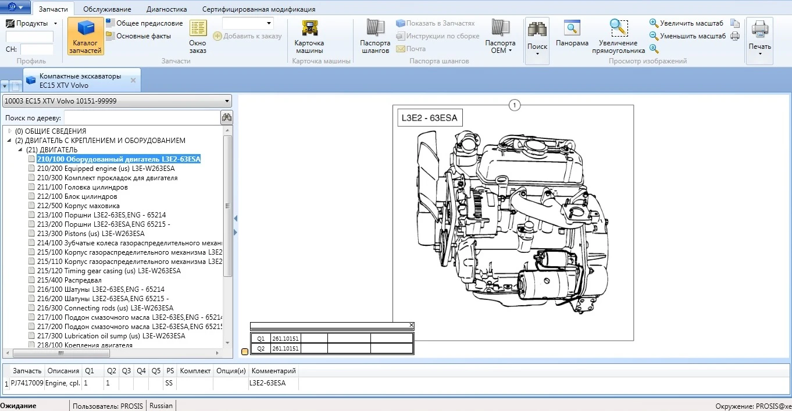
Task: Open the Сертифицированная модификация tab
Action: [259, 9]
